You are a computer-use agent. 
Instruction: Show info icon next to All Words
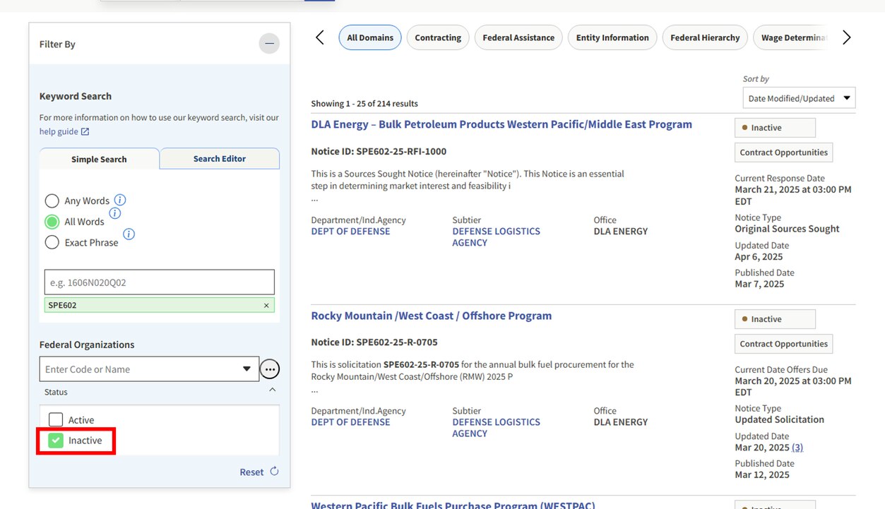[115, 212]
